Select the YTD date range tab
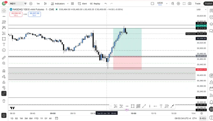The image size is (213, 121). tap(36, 119)
